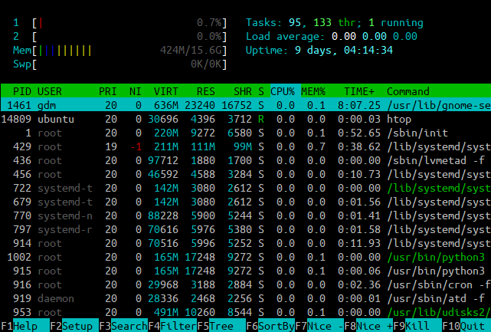Click the Mem usage meter bar
This screenshot has width=491, height=332.
pyautogui.click(x=120, y=50)
